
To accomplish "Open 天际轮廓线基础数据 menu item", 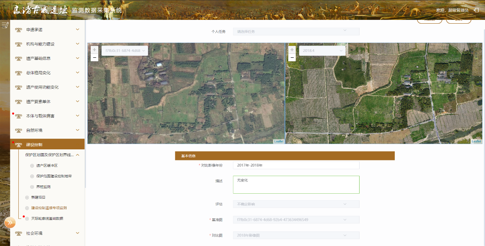I will tap(47, 218).
